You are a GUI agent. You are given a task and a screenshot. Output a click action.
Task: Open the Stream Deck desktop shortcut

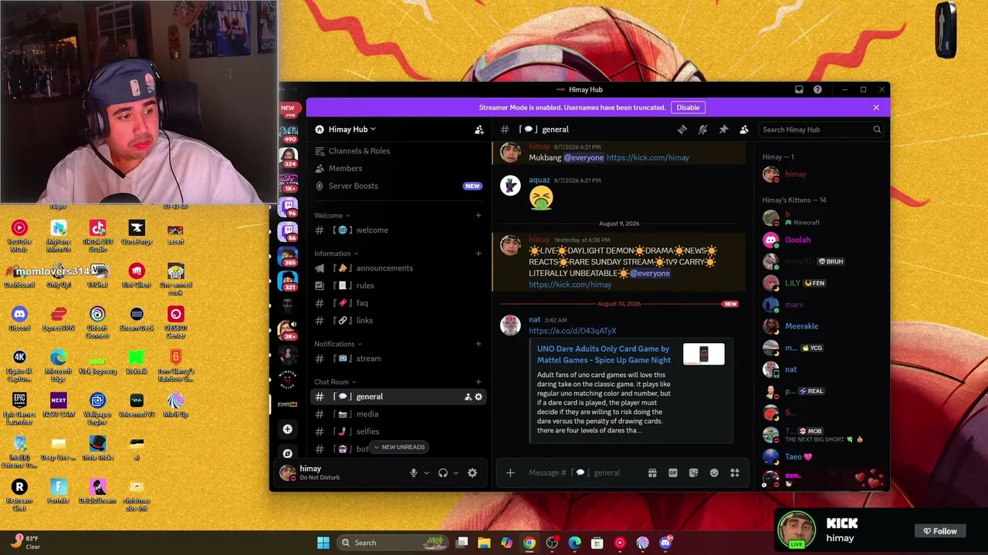coord(137,319)
